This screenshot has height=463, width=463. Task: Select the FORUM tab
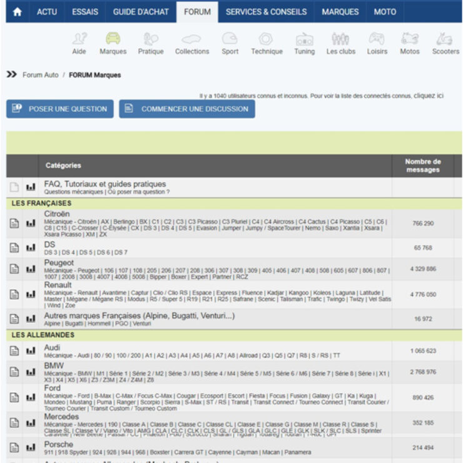coord(197,12)
